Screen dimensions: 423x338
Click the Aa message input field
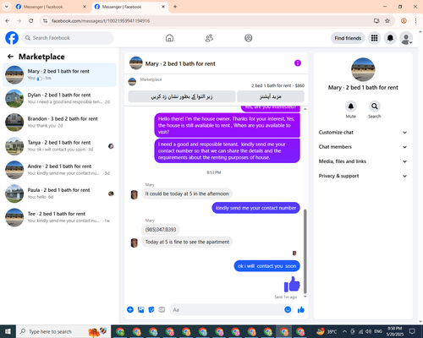click(x=227, y=310)
